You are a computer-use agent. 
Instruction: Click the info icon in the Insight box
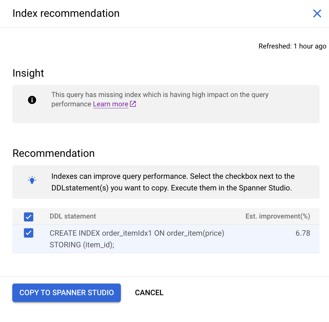pos(32,100)
